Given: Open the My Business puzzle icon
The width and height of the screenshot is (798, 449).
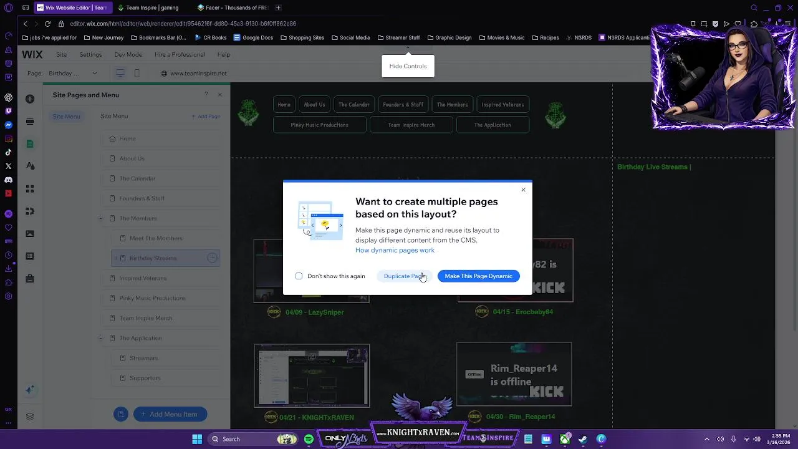Looking at the screenshot, I should [x=30, y=211].
